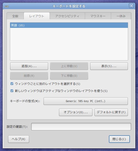Click 閉じる(C) button
This screenshot has width=138, height=151.
[119, 139]
